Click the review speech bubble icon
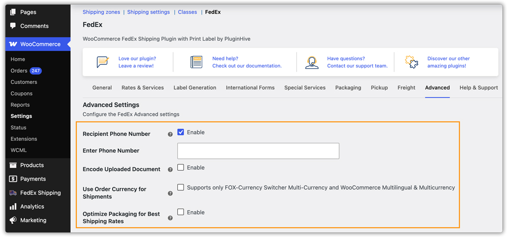Image resolution: width=508 pixels, height=238 pixels. (x=103, y=62)
